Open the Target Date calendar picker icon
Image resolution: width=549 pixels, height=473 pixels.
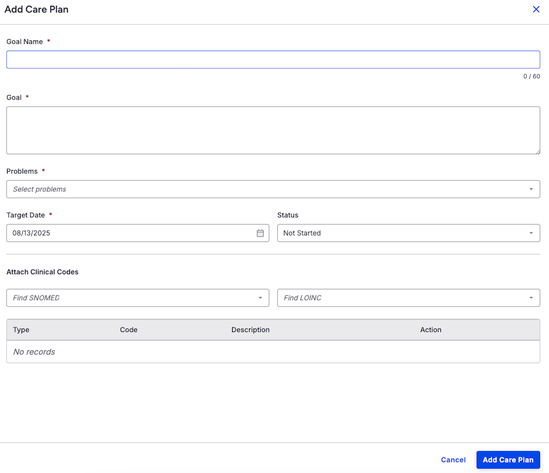click(260, 233)
